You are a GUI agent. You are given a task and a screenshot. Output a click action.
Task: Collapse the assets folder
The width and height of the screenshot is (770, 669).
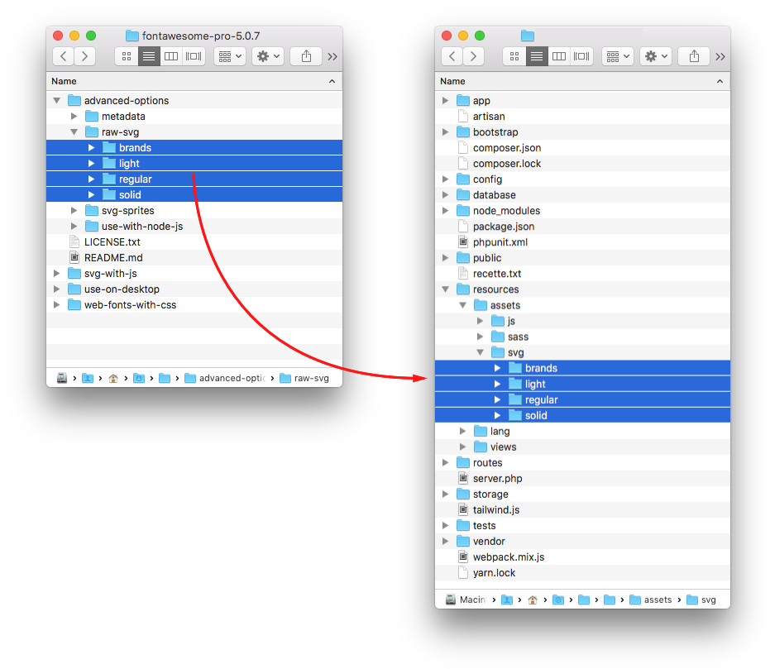pos(462,305)
